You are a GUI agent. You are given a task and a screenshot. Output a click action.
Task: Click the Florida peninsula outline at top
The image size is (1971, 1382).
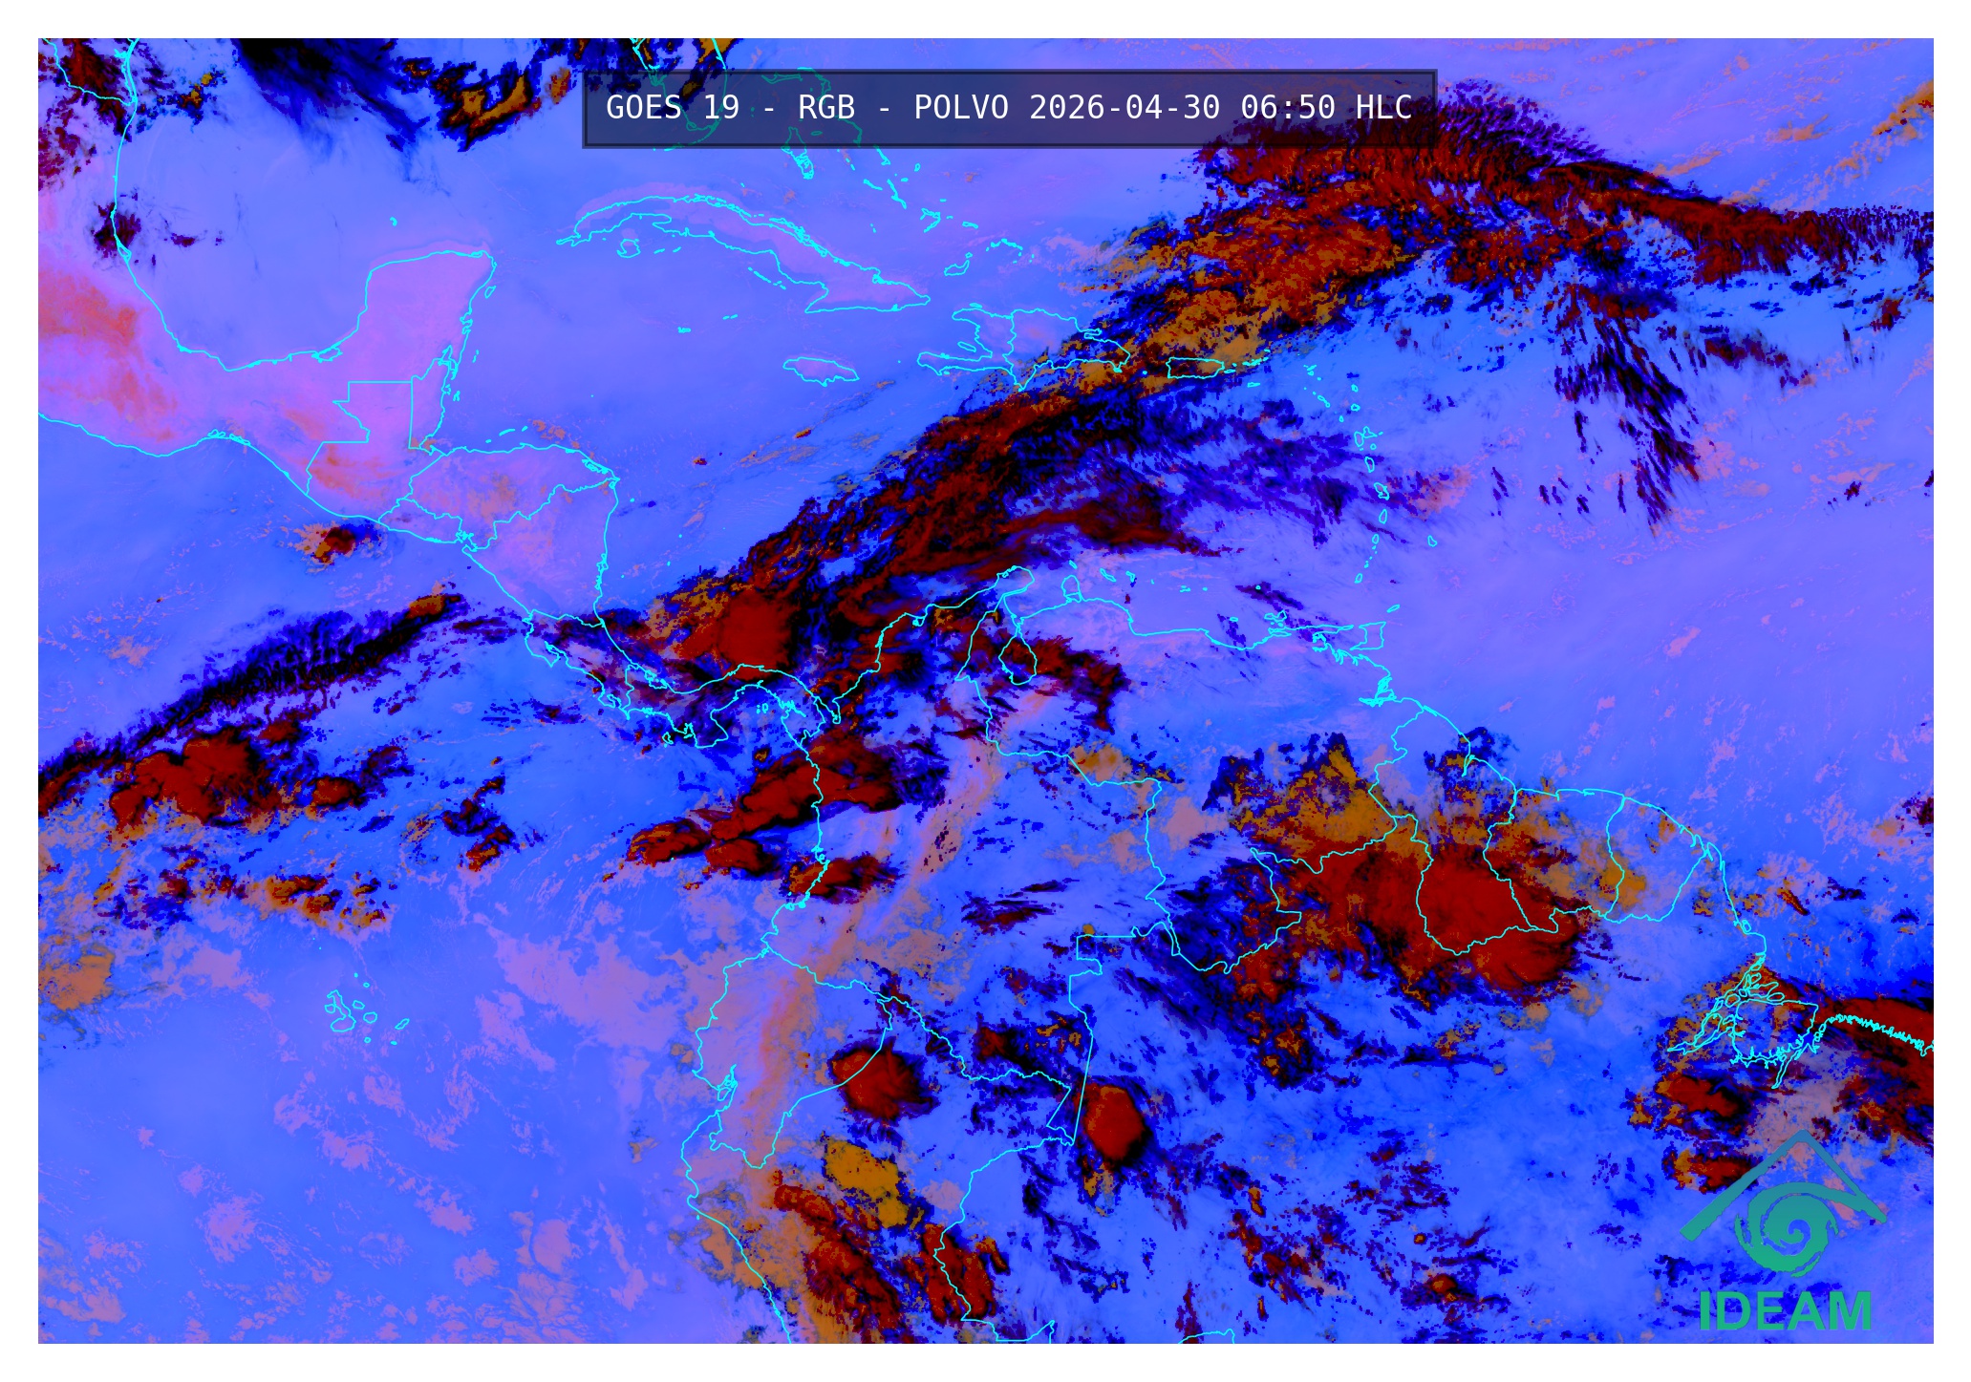683,57
